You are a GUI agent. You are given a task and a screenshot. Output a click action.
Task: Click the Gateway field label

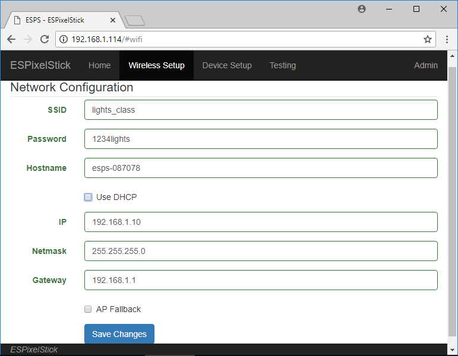[x=49, y=280]
